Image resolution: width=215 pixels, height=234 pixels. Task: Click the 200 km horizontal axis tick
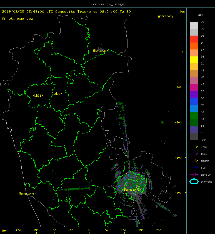pos(159,230)
